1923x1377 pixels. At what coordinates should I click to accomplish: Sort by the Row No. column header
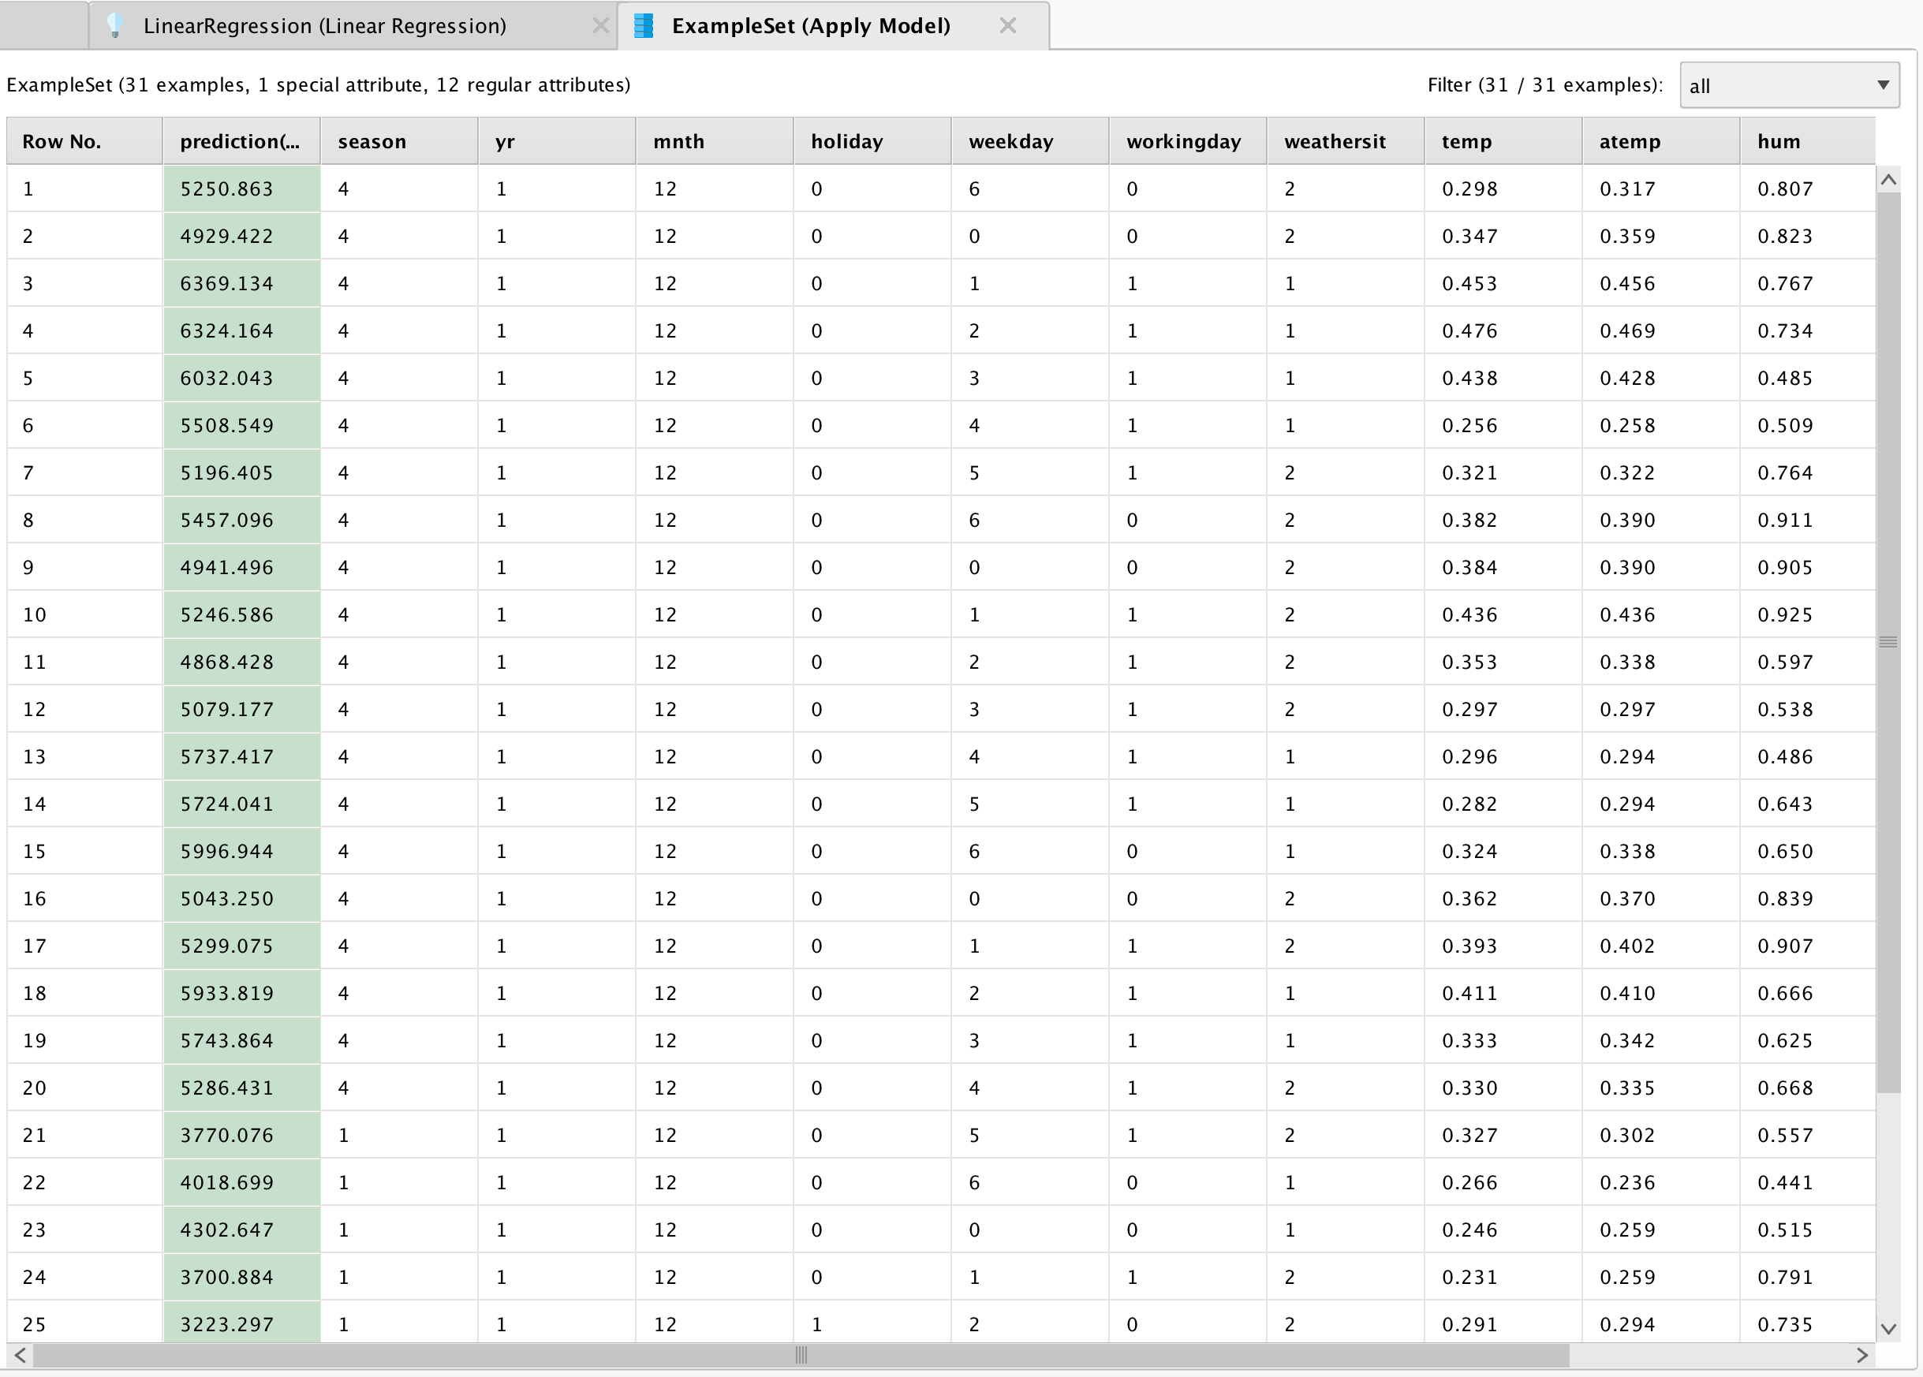coord(84,140)
